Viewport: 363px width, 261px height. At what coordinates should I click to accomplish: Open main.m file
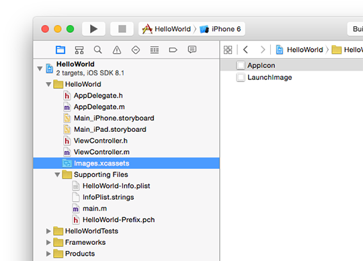(126, 209)
